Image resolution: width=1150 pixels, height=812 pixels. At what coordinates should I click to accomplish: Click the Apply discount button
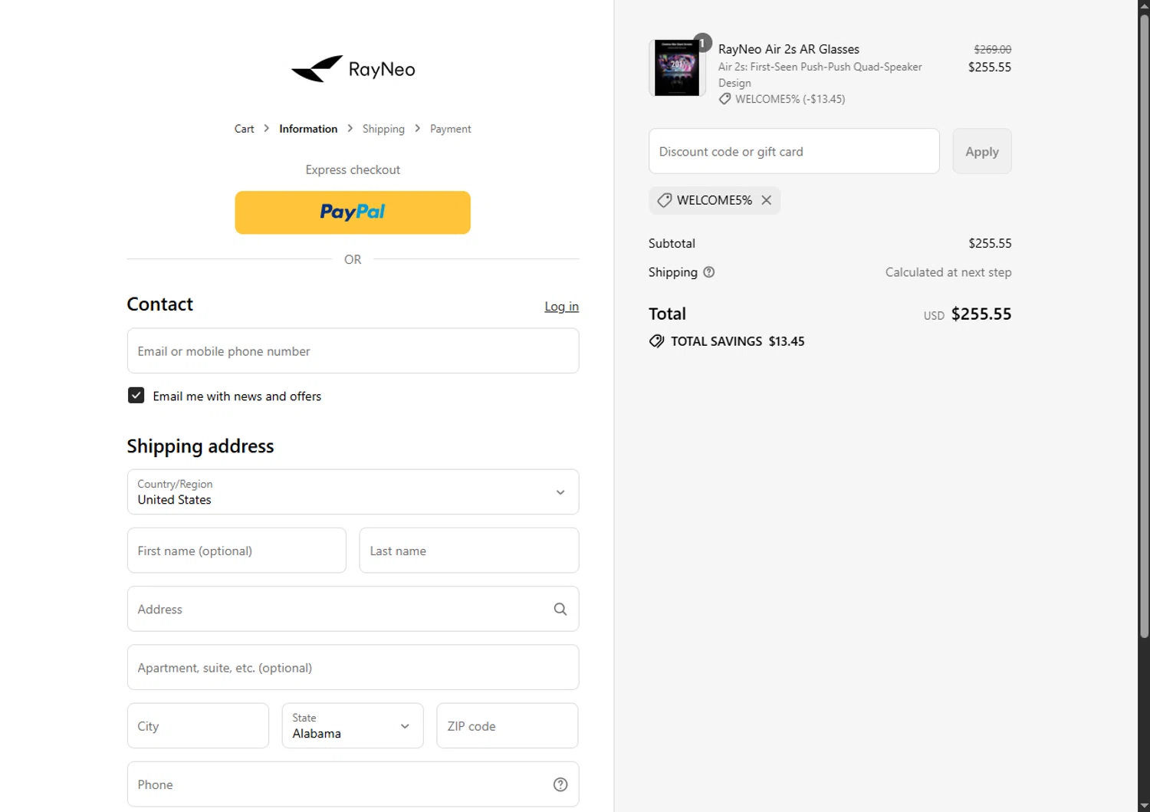click(x=982, y=151)
